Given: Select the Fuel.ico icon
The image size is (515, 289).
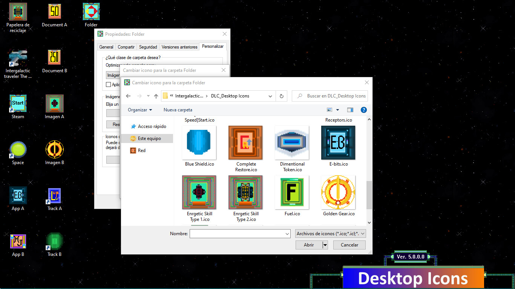Looking at the screenshot, I should (292, 192).
